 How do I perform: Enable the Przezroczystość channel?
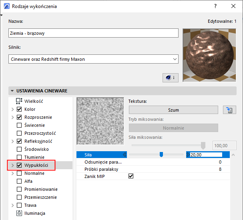[x=19, y=133]
